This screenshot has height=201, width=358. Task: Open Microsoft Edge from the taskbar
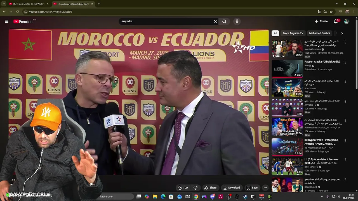(x=163, y=197)
